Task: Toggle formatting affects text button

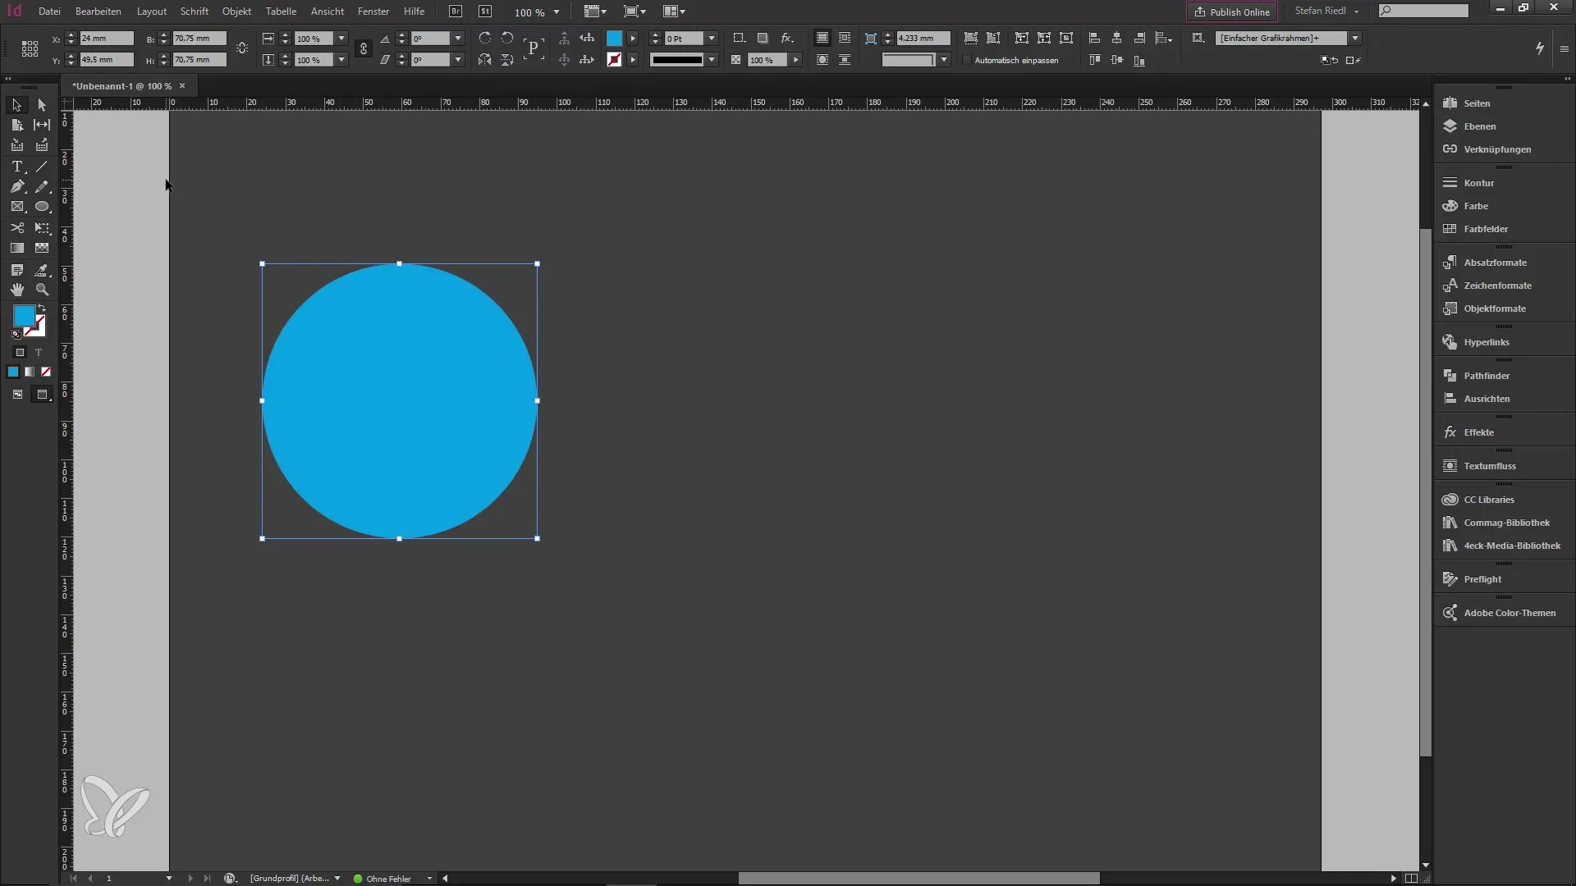Action: pyautogui.click(x=38, y=353)
